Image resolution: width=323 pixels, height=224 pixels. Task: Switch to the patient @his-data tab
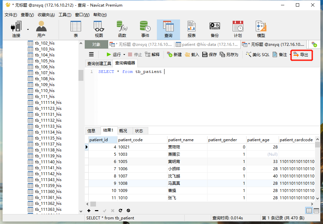click(207, 44)
